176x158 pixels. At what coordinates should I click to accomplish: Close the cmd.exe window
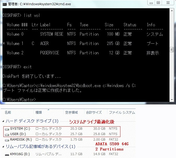tap(168, 3)
